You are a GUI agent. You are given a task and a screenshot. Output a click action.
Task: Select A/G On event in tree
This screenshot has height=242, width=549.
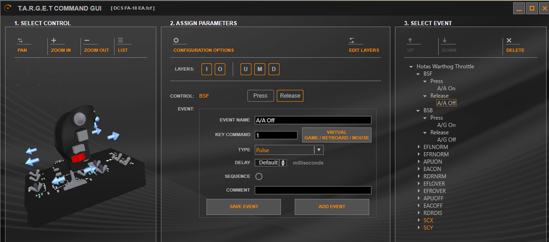pos(446,125)
